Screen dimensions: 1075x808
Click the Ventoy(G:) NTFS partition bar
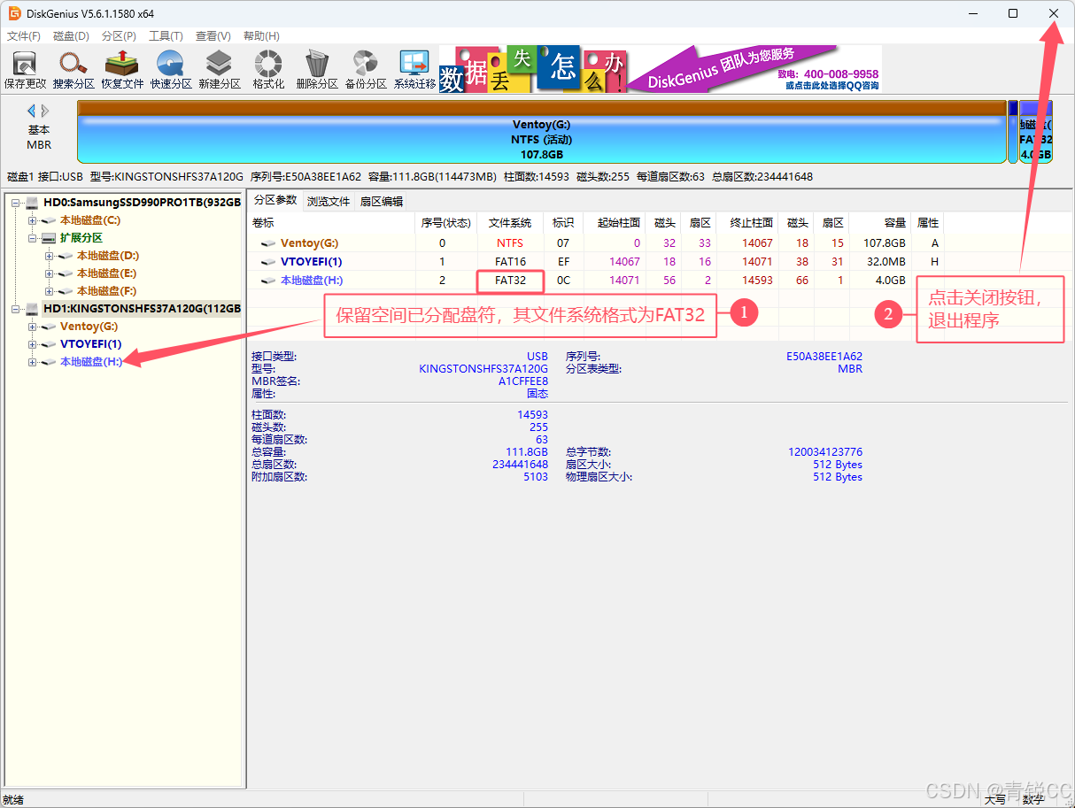pyautogui.click(x=541, y=132)
